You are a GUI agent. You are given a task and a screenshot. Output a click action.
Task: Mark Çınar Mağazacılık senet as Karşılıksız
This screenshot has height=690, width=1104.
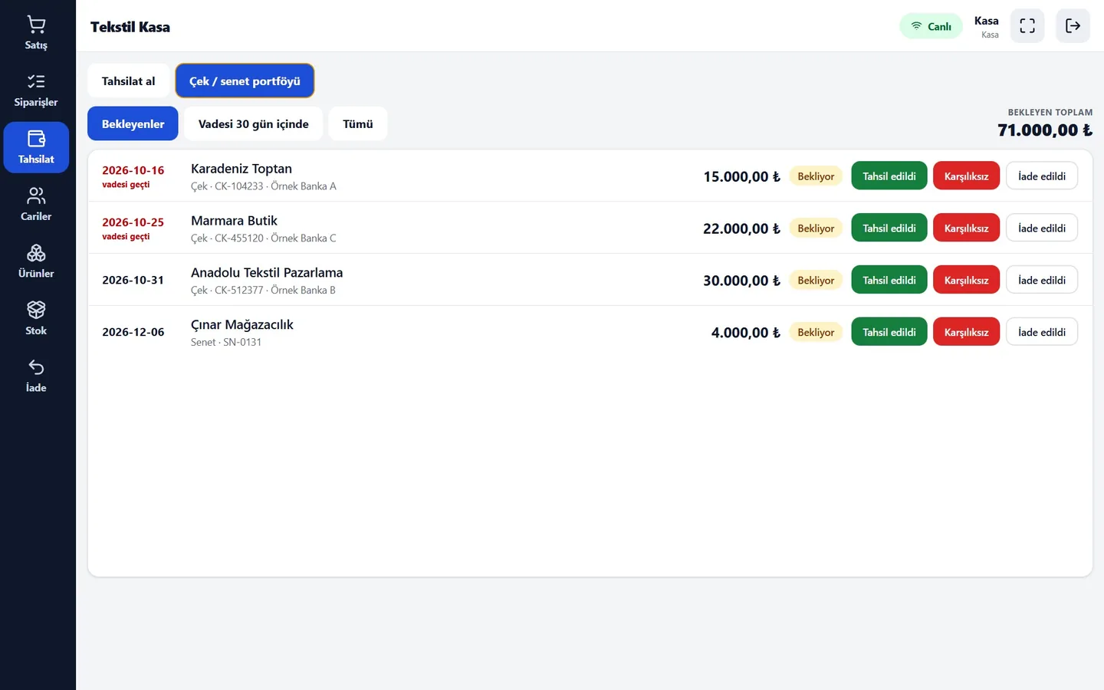click(x=966, y=333)
